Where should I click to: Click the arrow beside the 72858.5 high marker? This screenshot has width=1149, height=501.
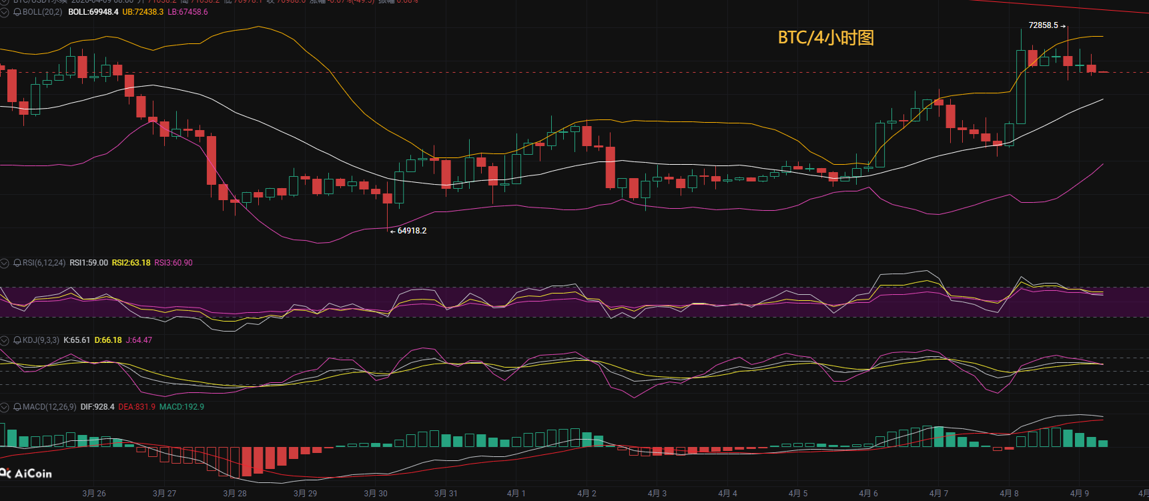click(1063, 25)
